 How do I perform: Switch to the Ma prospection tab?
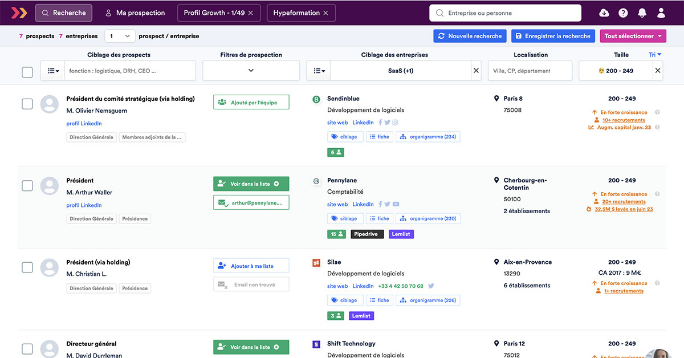tap(135, 13)
